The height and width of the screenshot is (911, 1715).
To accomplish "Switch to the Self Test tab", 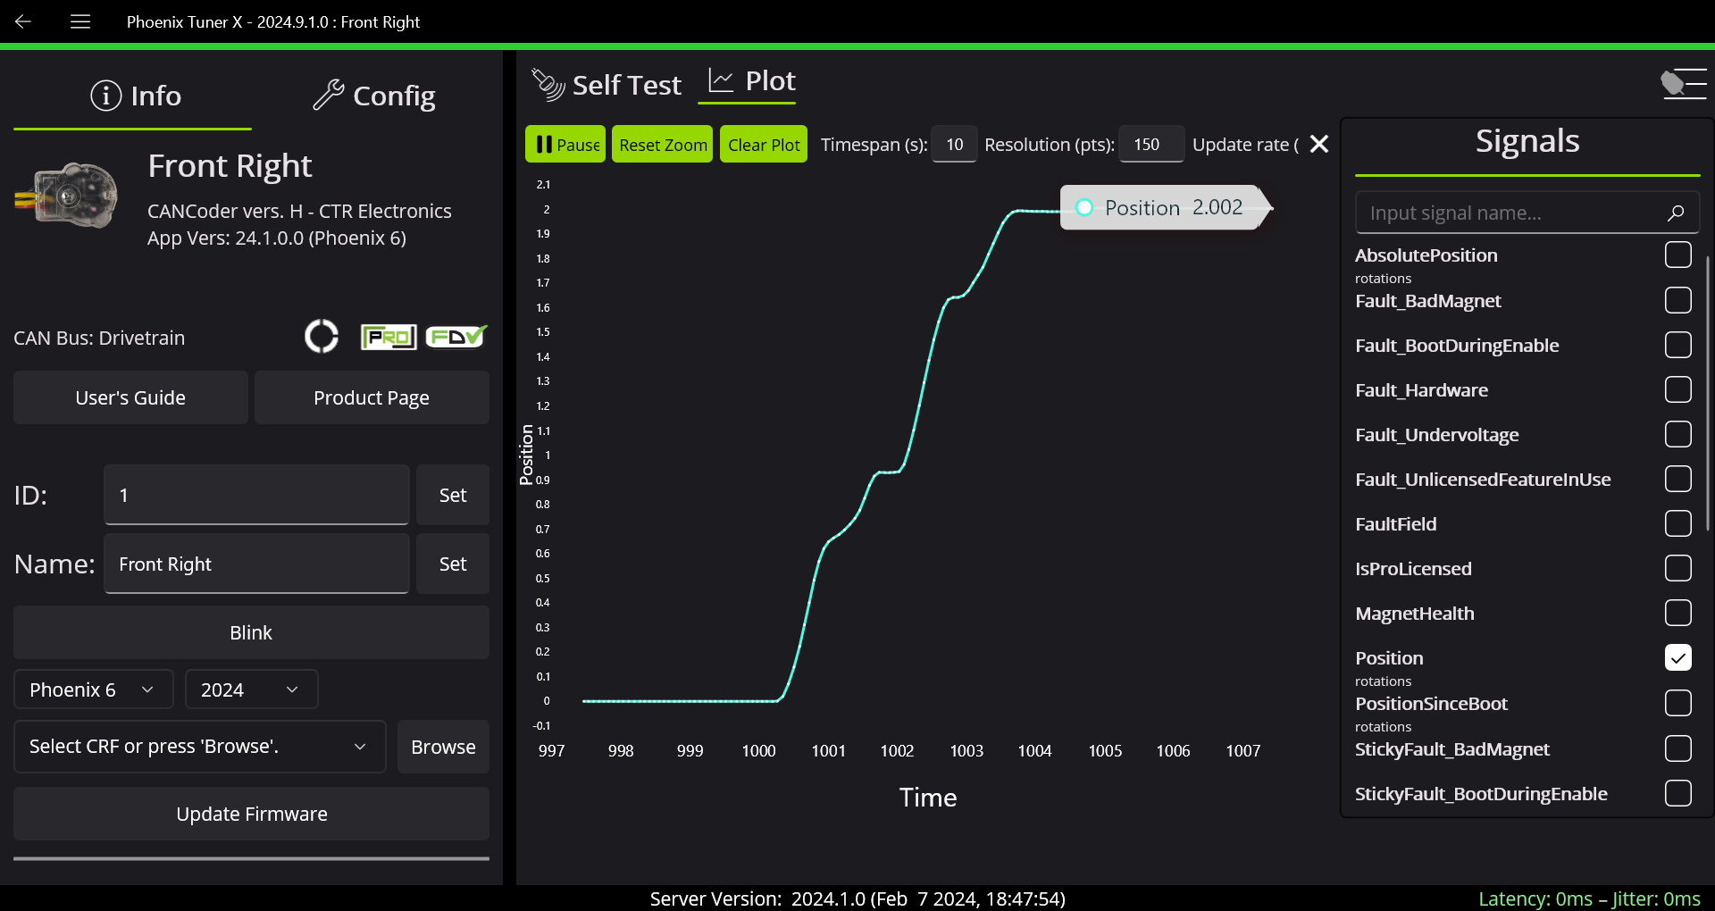I will point(607,85).
